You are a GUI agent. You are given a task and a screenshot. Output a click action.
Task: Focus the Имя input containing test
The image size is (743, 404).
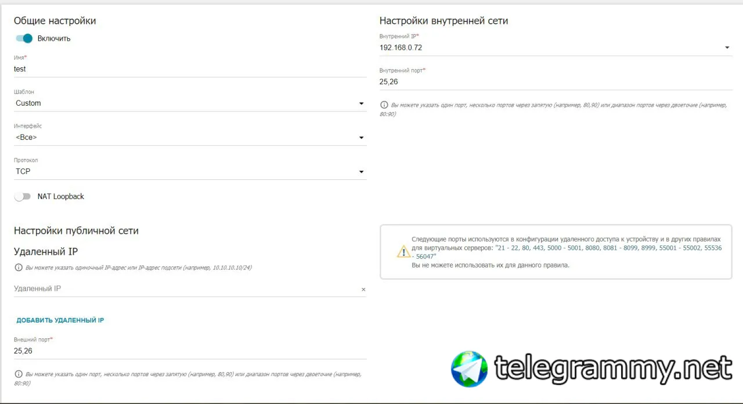tap(190, 69)
